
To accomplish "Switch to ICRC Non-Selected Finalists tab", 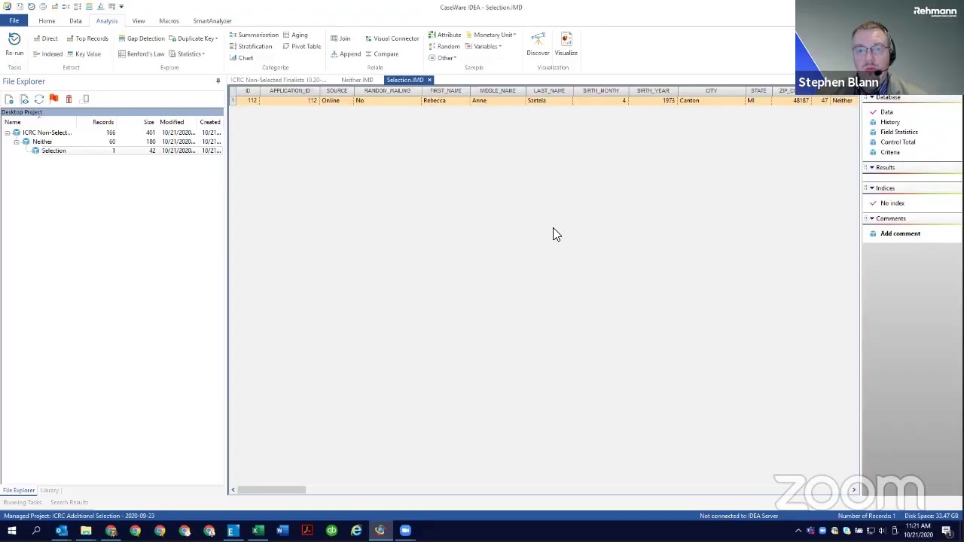I will click(279, 80).
